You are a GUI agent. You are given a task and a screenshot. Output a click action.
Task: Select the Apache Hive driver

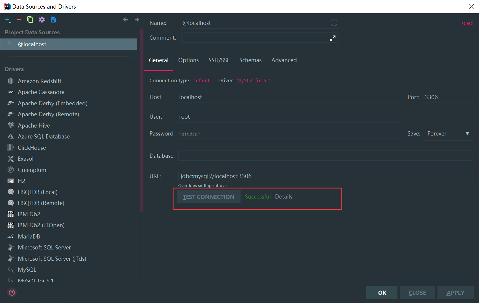[x=34, y=125]
